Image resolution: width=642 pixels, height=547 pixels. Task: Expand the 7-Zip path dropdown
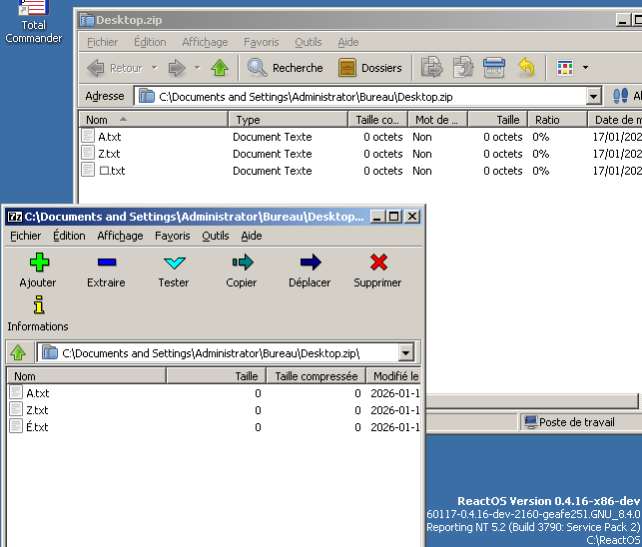pos(405,352)
